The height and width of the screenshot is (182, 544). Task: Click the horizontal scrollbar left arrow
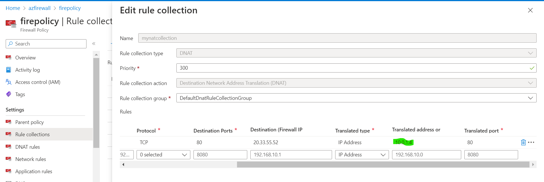point(123,164)
